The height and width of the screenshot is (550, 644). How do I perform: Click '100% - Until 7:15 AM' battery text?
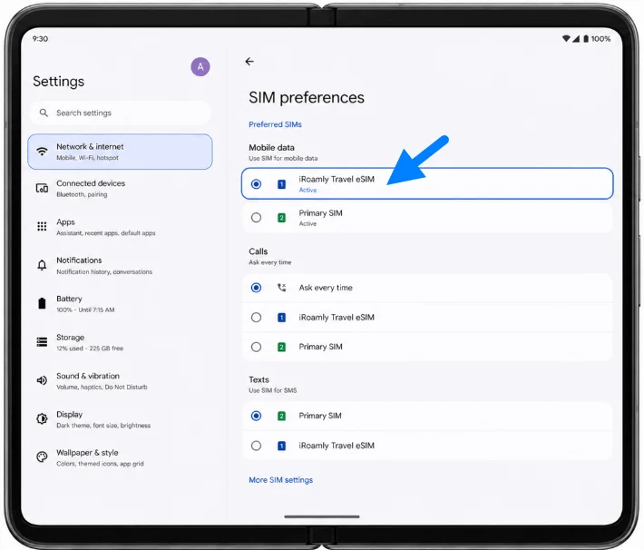85,309
